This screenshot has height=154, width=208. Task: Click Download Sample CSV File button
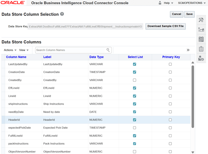[165, 26]
